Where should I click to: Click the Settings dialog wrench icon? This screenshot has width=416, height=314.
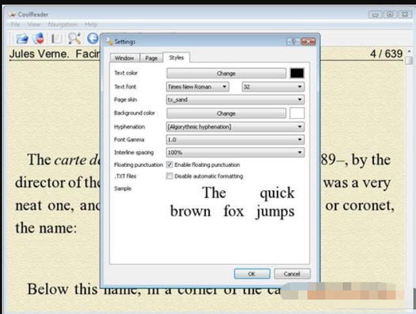(109, 42)
